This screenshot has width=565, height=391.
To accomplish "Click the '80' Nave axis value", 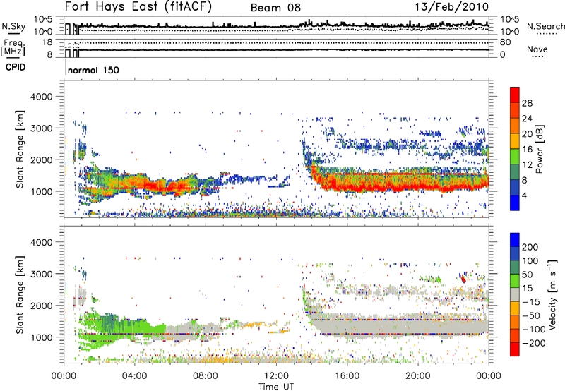I will [505, 42].
